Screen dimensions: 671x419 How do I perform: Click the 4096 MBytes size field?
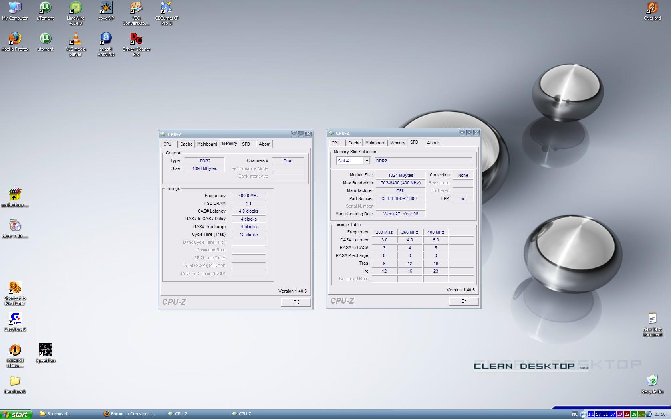point(204,168)
